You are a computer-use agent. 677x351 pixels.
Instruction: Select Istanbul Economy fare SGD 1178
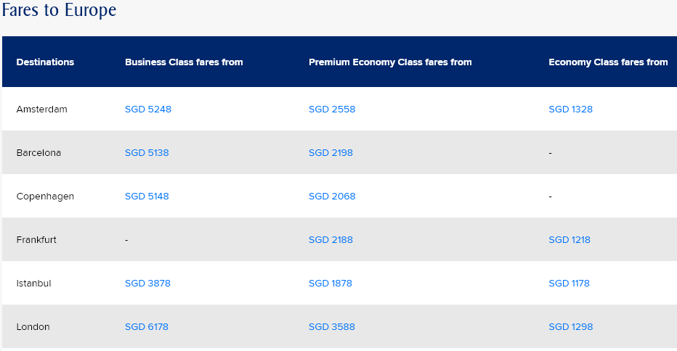click(x=569, y=284)
